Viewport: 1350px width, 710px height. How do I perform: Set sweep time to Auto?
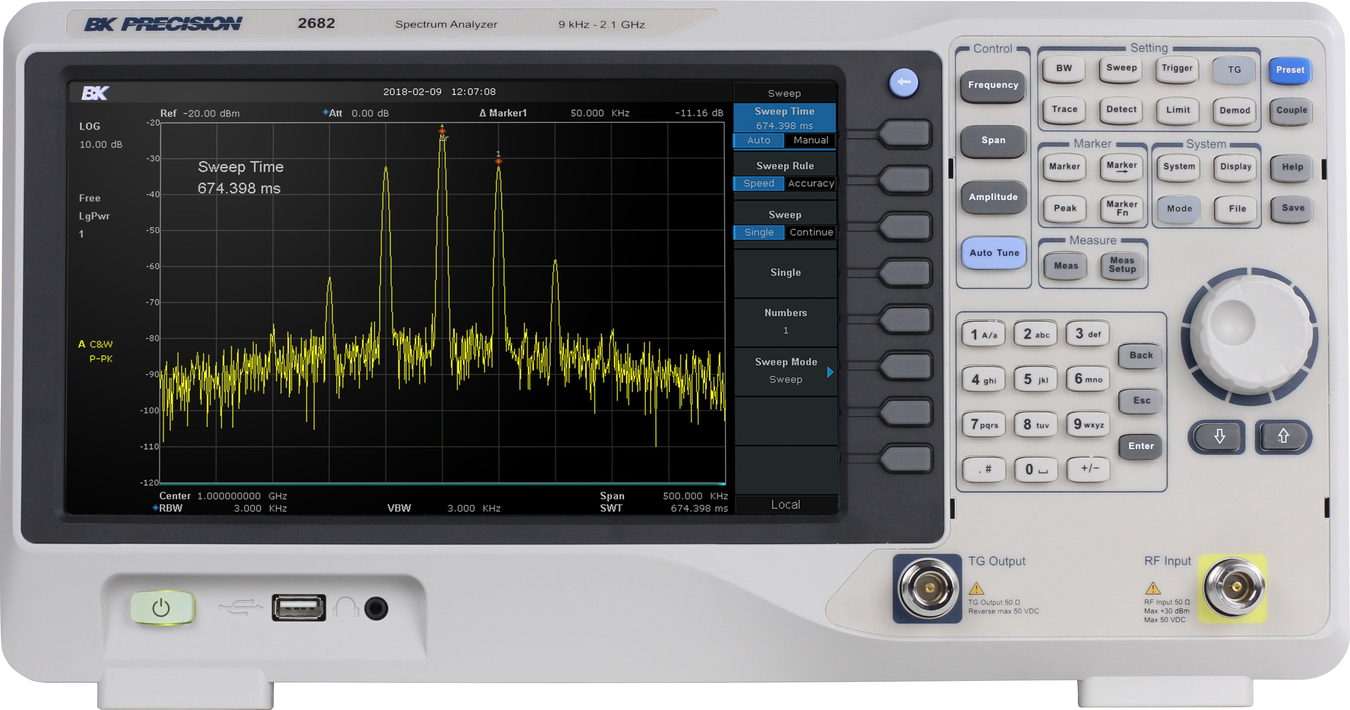point(758,140)
